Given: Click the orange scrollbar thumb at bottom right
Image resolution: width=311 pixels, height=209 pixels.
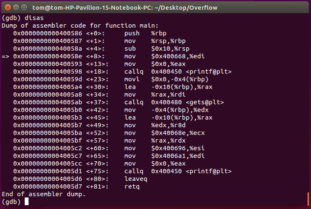Looking at the screenshot, I should pos(308,198).
